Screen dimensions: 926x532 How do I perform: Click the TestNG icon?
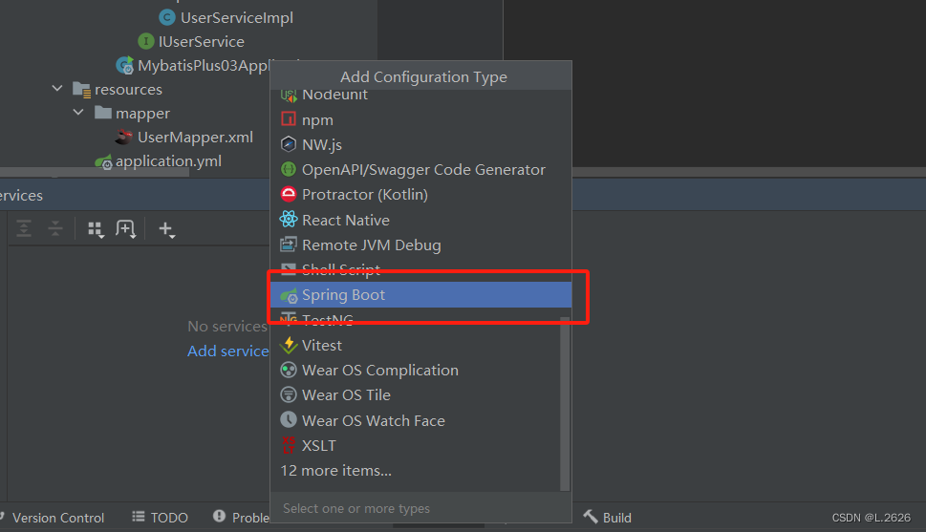(289, 319)
